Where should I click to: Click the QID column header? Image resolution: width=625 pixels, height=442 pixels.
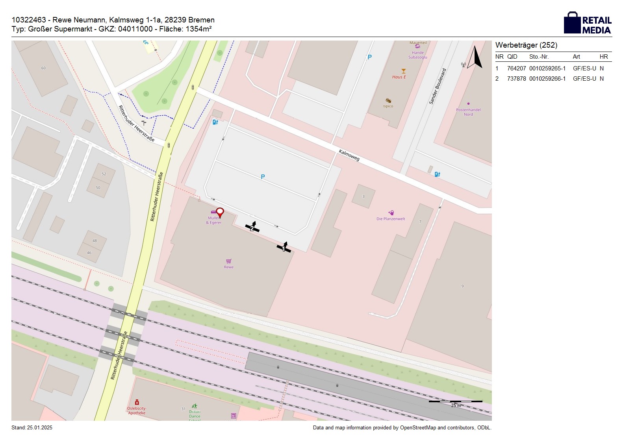pyautogui.click(x=512, y=57)
